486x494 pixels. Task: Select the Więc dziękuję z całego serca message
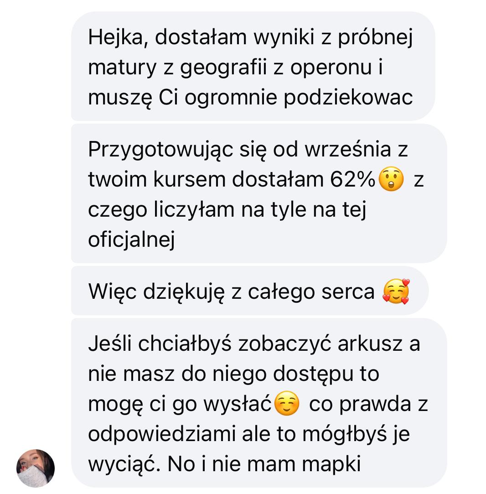(250, 291)
